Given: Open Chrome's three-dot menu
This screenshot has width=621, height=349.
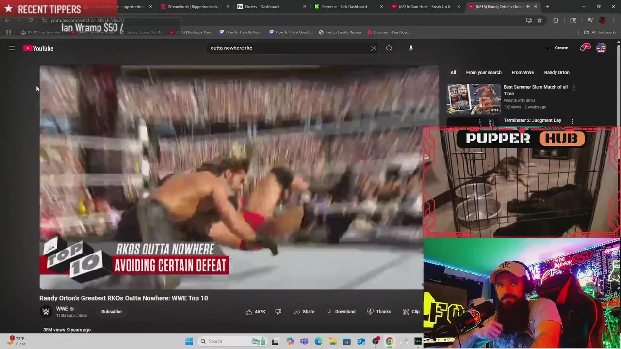Looking at the screenshot, I should [614, 20].
